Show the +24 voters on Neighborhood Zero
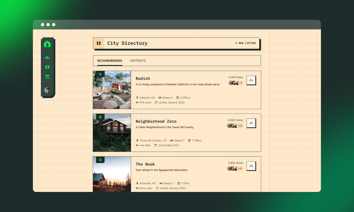 point(240,126)
